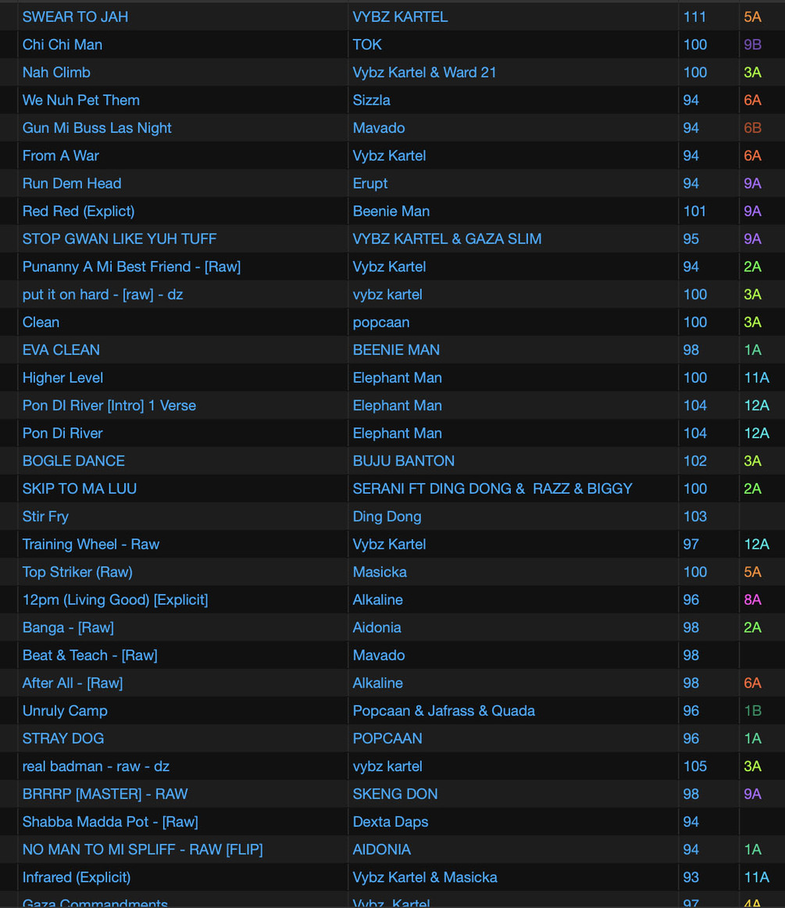Screen dimensions: 785x908
Task: Select Pon DI River [Intro] 1 Verse
Action: (x=109, y=405)
